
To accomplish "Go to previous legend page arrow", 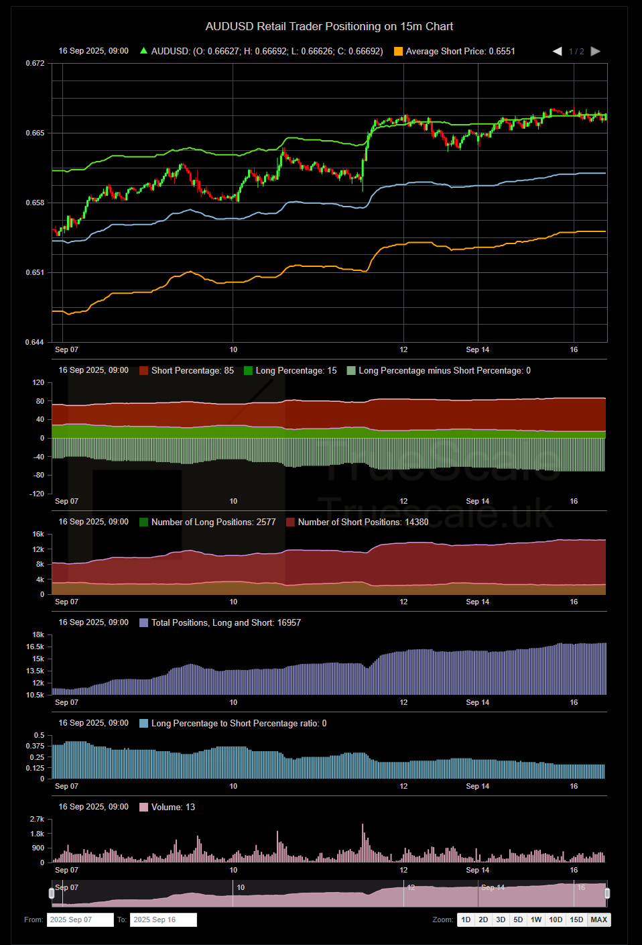I will (x=557, y=52).
